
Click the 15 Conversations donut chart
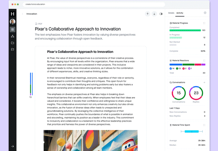179,93
